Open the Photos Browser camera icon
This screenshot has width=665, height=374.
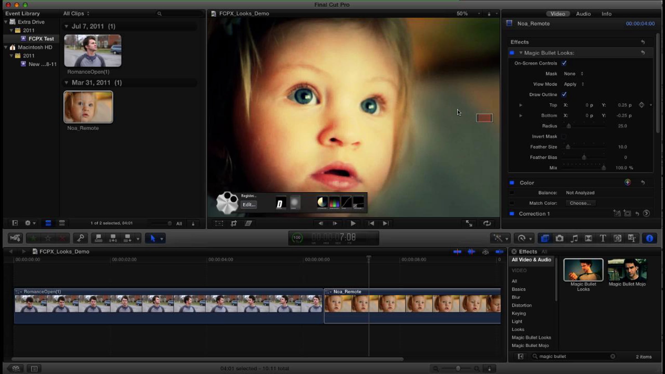[x=559, y=238]
